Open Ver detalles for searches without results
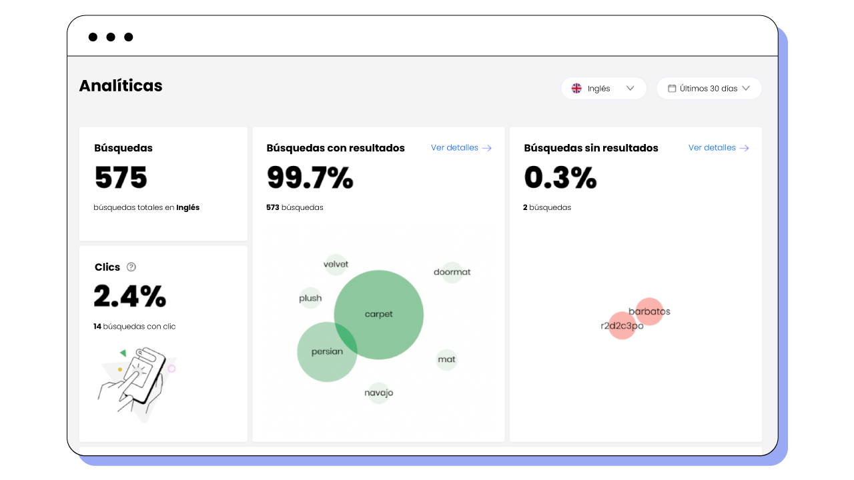854x480 pixels. [712, 148]
